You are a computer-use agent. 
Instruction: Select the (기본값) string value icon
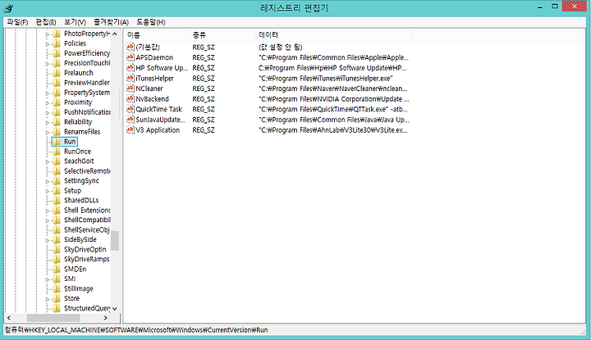click(130, 47)
